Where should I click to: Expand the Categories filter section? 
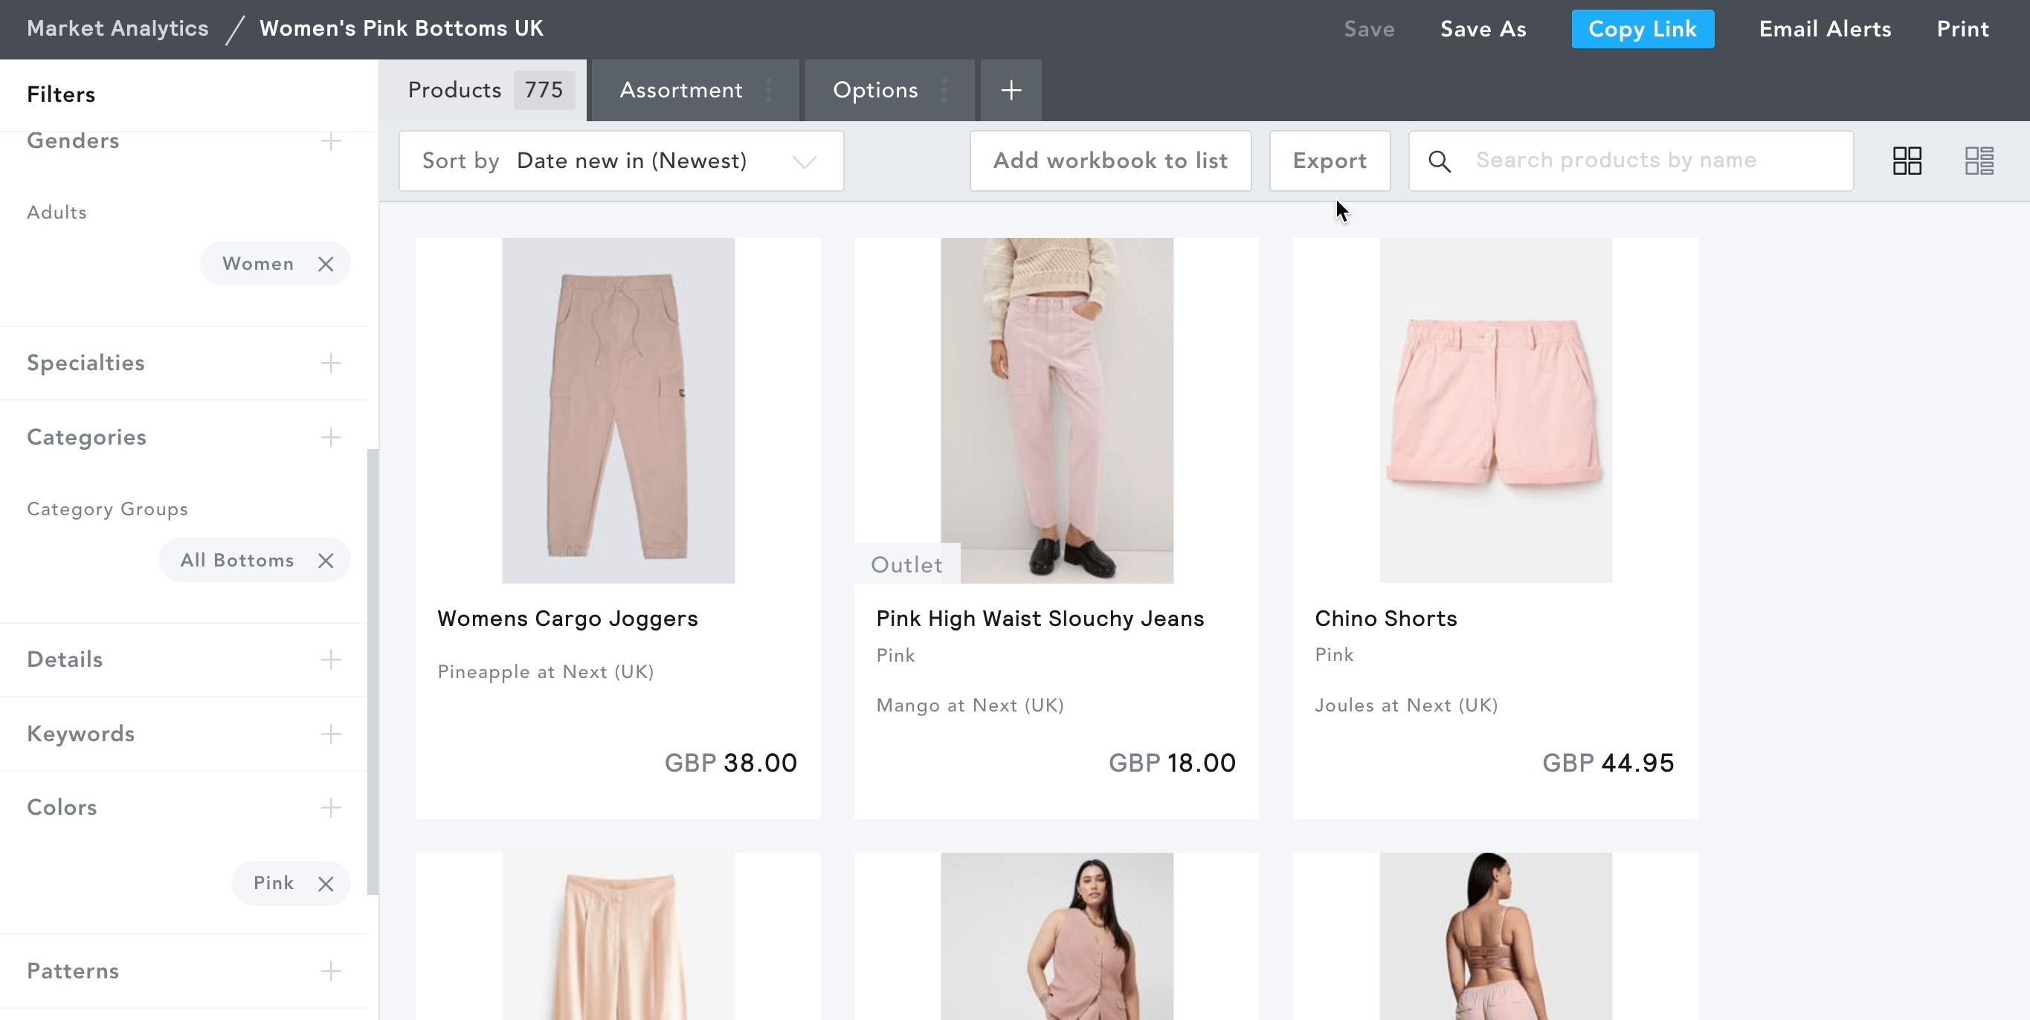[x=331, y=437]
